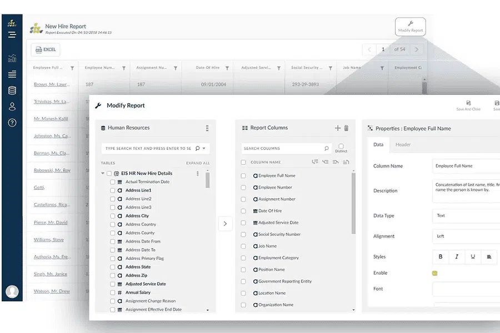Open the help question mark icon
The width and height of the screenshot is (500, 333).
pos(12,123)
